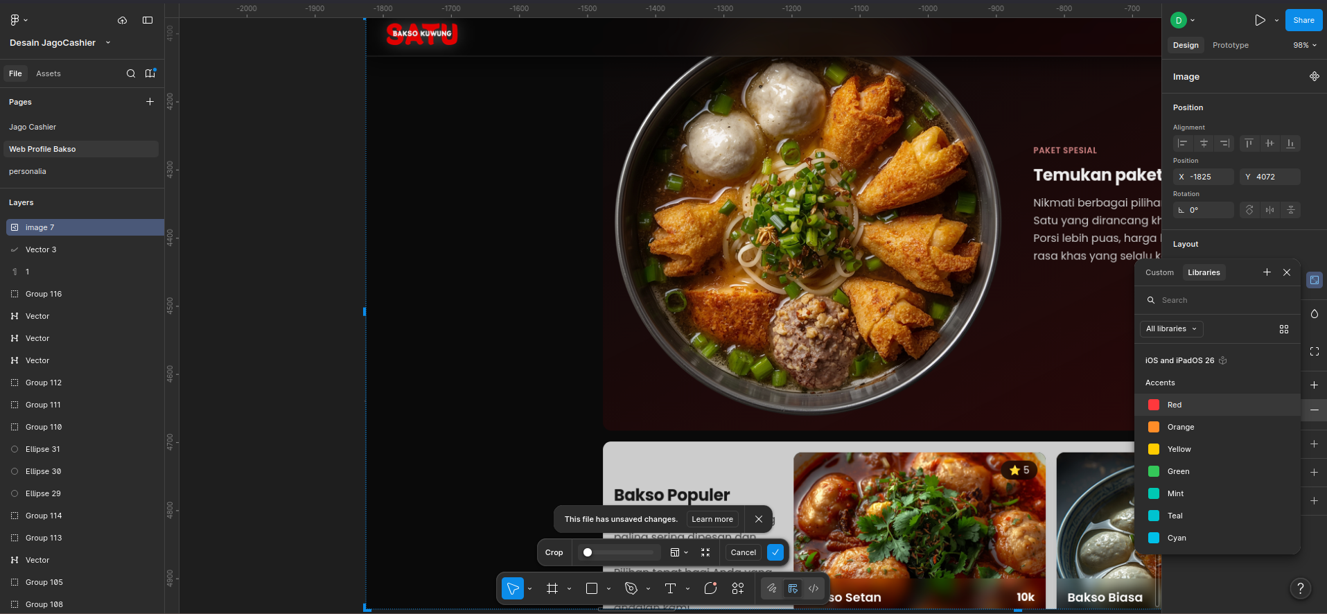
Task: Select the Frame tool
Action: (x=552, y=588)
